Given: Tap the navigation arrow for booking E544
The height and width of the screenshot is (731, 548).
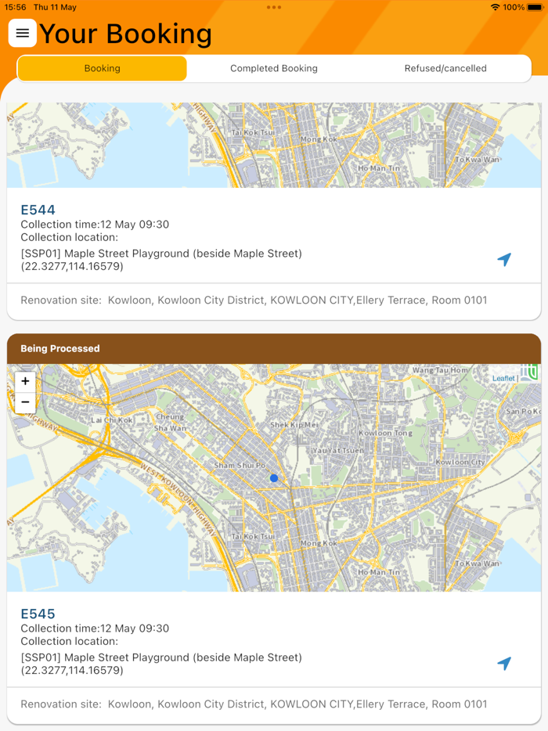Looking at the screenshot, I should coord(504,259).
